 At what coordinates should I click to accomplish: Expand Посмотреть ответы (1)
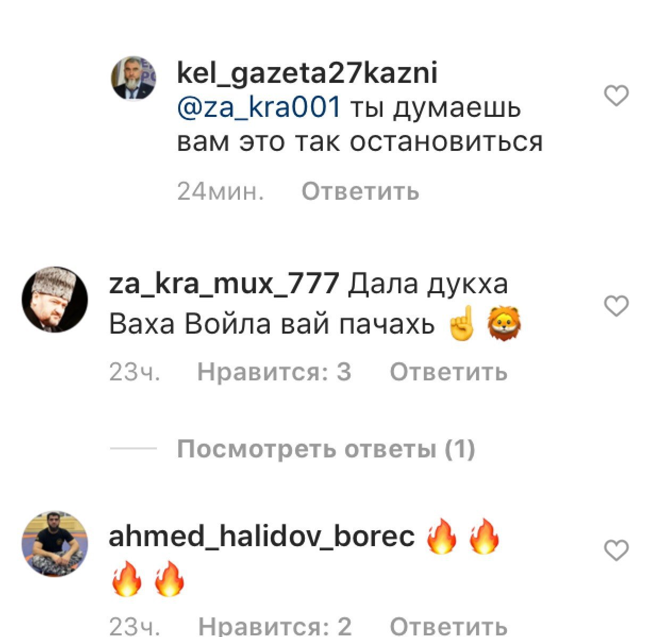(x=326, y=449)
